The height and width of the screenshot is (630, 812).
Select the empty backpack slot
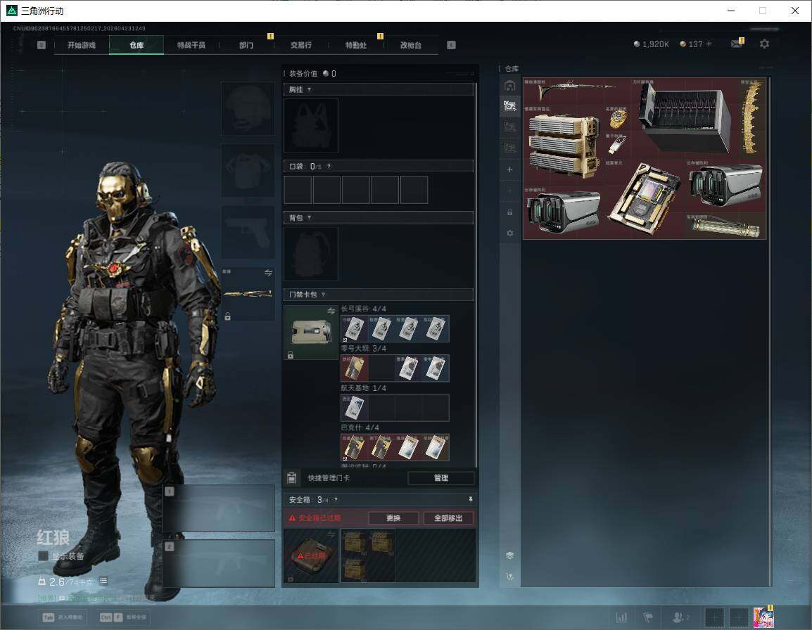[311, 254]
